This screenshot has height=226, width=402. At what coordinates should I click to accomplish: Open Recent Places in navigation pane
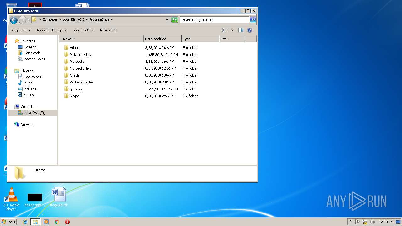pyautogui.click(x=34, y=59)
